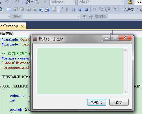The height and width of the screenshot is (114, 142).
Task: Click the Step Over icon
Action: click(108, 9)
